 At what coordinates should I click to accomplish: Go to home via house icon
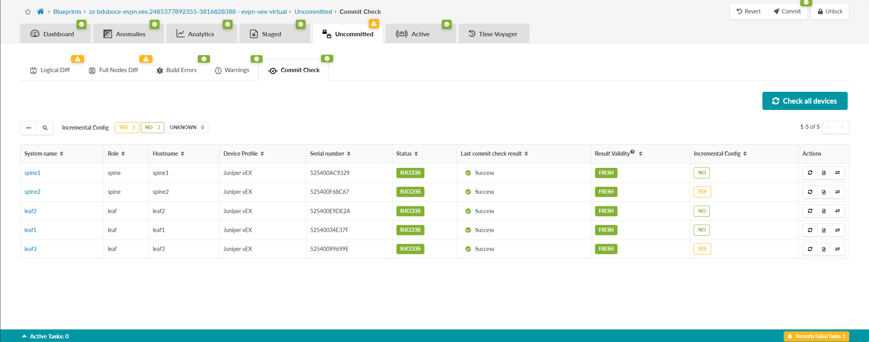tap(40, 12)
